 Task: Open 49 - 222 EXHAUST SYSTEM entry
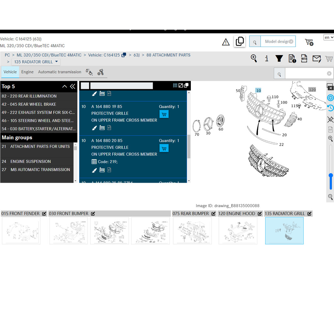coord(38,112)
